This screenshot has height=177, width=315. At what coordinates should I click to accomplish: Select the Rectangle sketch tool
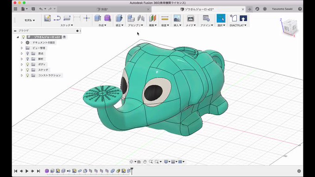point(67,18)
